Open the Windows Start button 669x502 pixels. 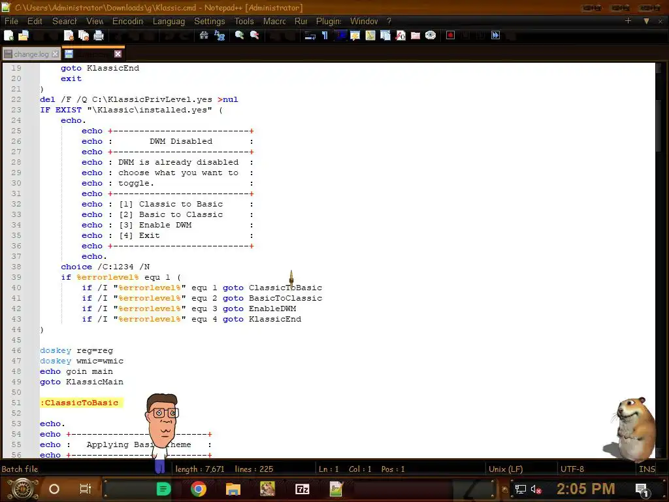point(23,489)
